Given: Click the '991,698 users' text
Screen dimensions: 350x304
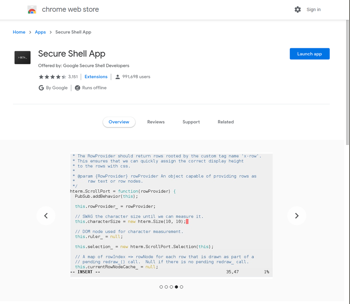Looking at the screenshot, I should (136, 77).
